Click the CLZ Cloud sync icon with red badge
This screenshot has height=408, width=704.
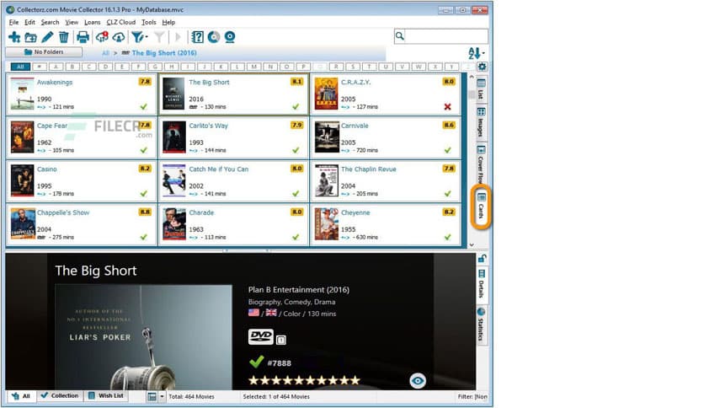102,37
